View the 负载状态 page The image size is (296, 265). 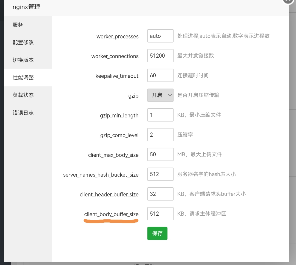(x=23, y=95)
